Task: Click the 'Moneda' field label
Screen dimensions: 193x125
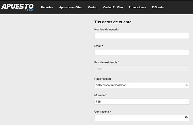Action: coord(100,95)
